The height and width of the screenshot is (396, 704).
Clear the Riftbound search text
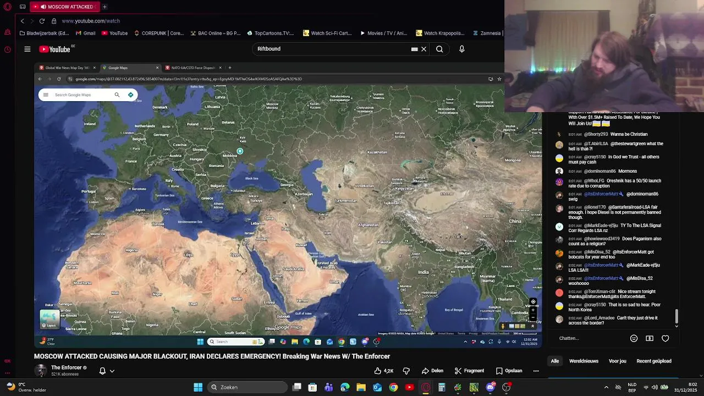click(x=424, y=49)
